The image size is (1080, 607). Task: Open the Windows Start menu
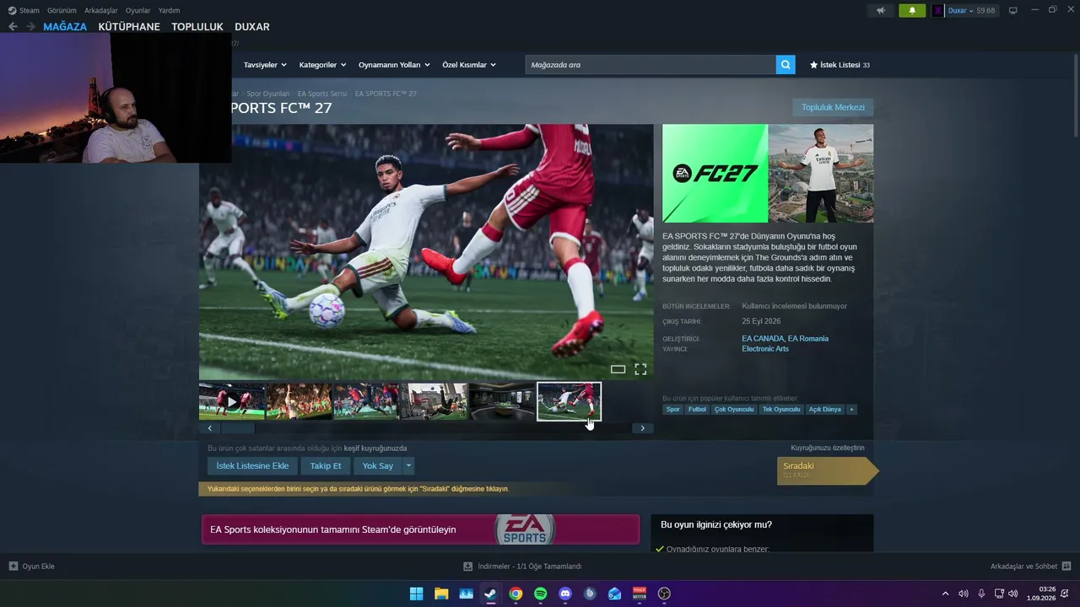point(416,594)
